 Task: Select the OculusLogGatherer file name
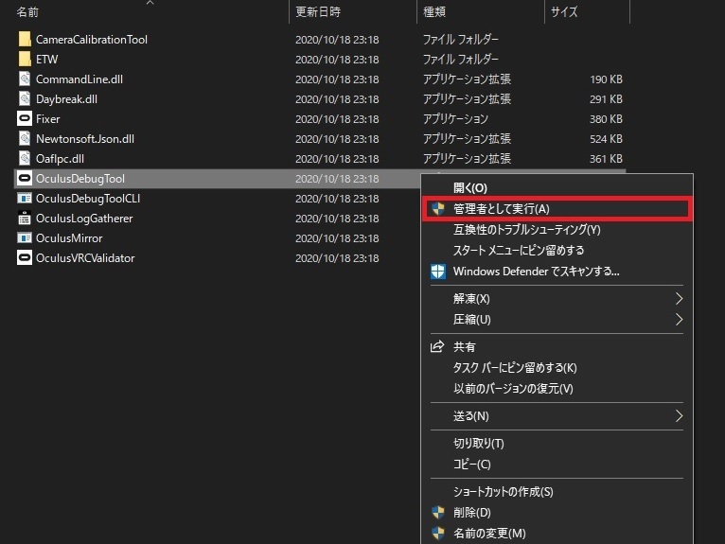[84, 219]
